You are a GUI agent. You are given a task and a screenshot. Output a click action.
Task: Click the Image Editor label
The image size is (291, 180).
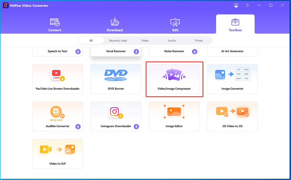tap(174, 126)
